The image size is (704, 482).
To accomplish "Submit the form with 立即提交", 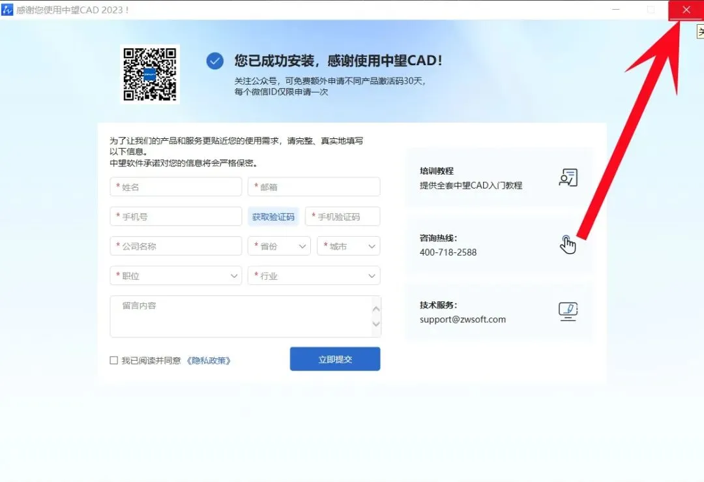I will coord(335,359).
